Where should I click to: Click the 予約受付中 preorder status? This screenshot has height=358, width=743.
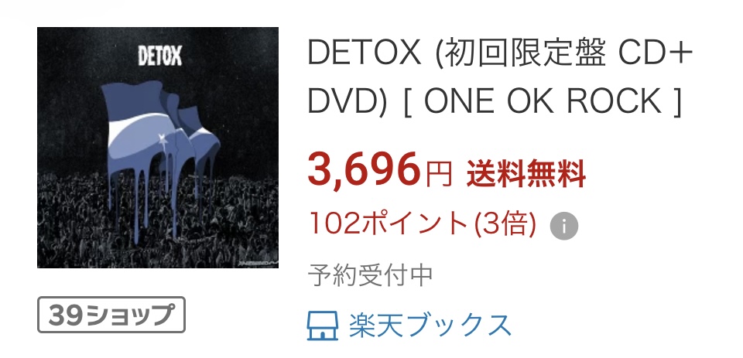pyautogui.click(x=370, y=274)
